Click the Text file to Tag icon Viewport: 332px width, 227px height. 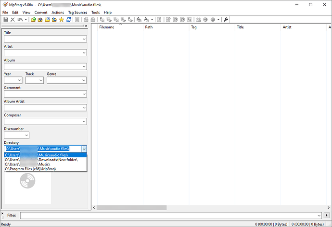(x=123, y=20)
